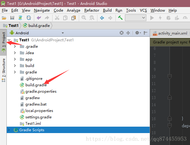Image resolution: width=190 pixels, height=145 pixels.
Task: Toggle code fold marker at line 17
Action: [170, 126]
